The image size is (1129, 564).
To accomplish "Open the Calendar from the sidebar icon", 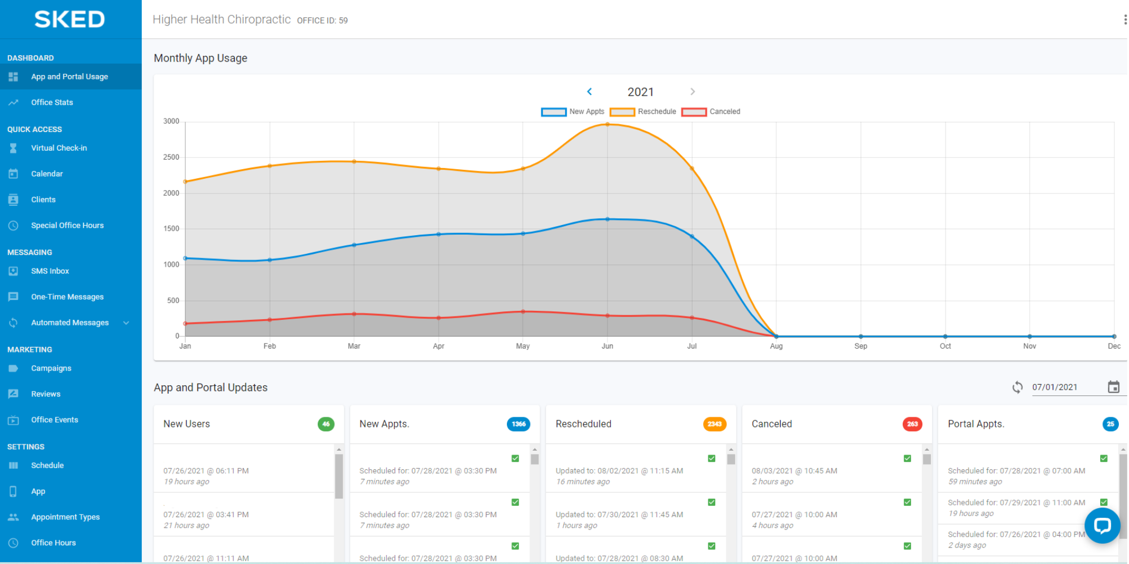I will (14, 174).
